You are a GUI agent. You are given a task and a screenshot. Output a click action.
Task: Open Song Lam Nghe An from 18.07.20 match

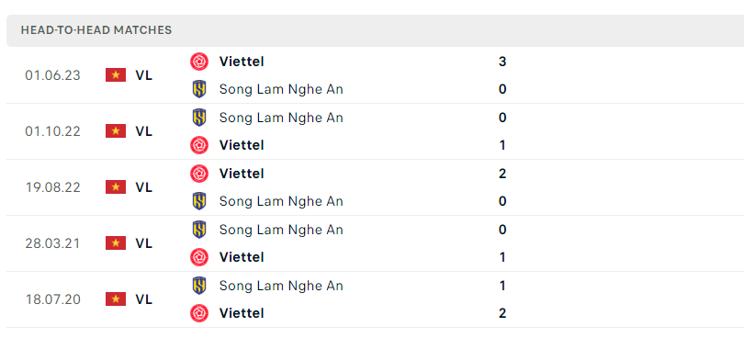tap(281, 286)
